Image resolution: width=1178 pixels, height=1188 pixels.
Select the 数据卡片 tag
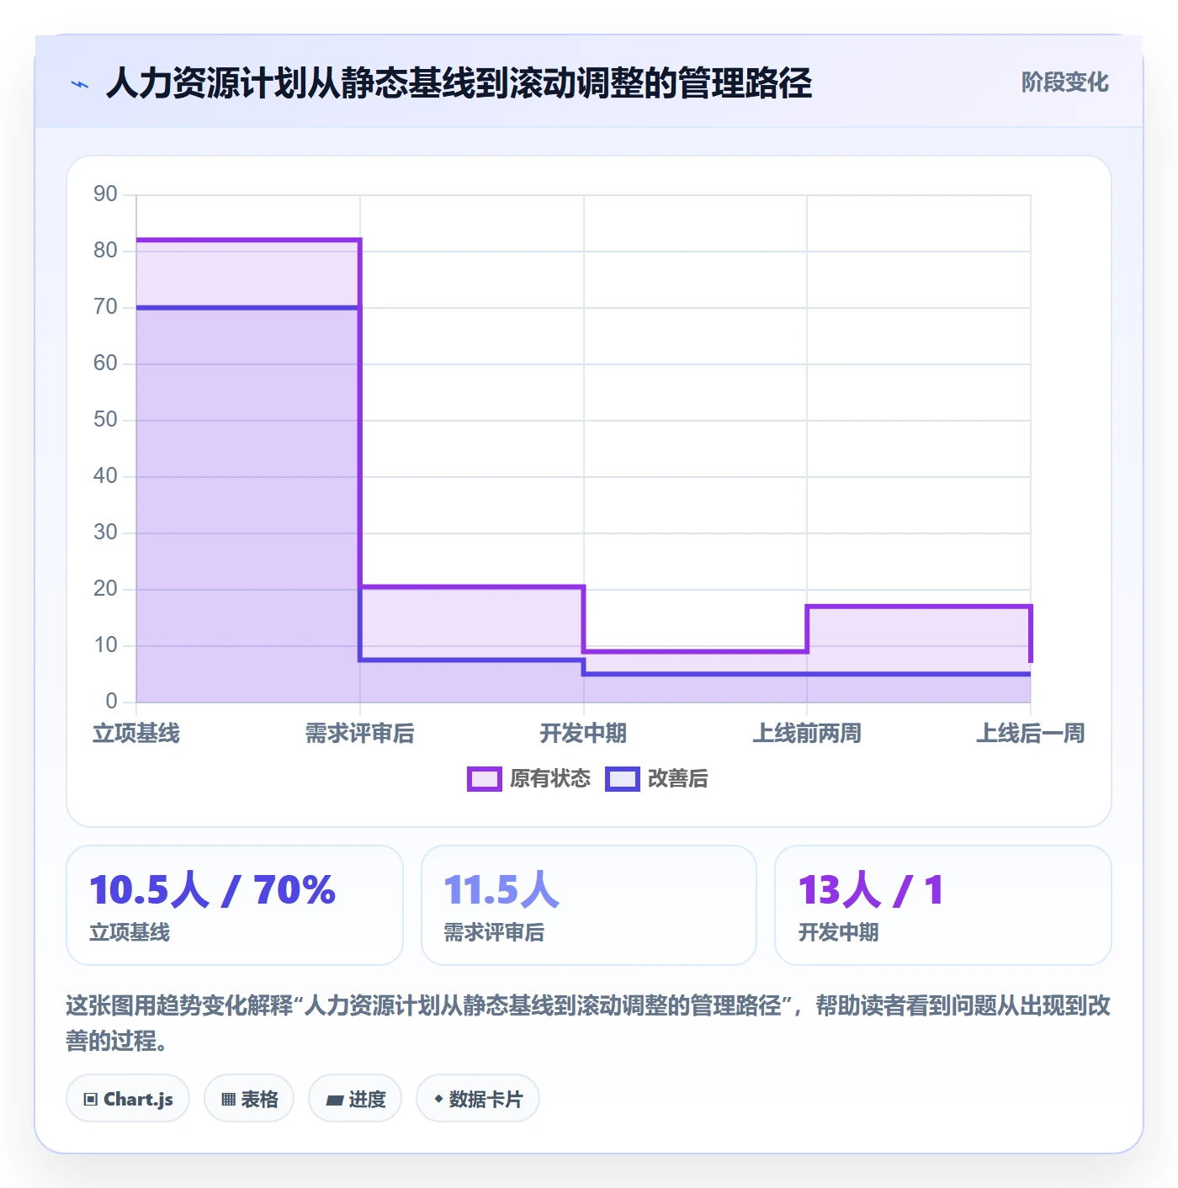point(478,1099)
